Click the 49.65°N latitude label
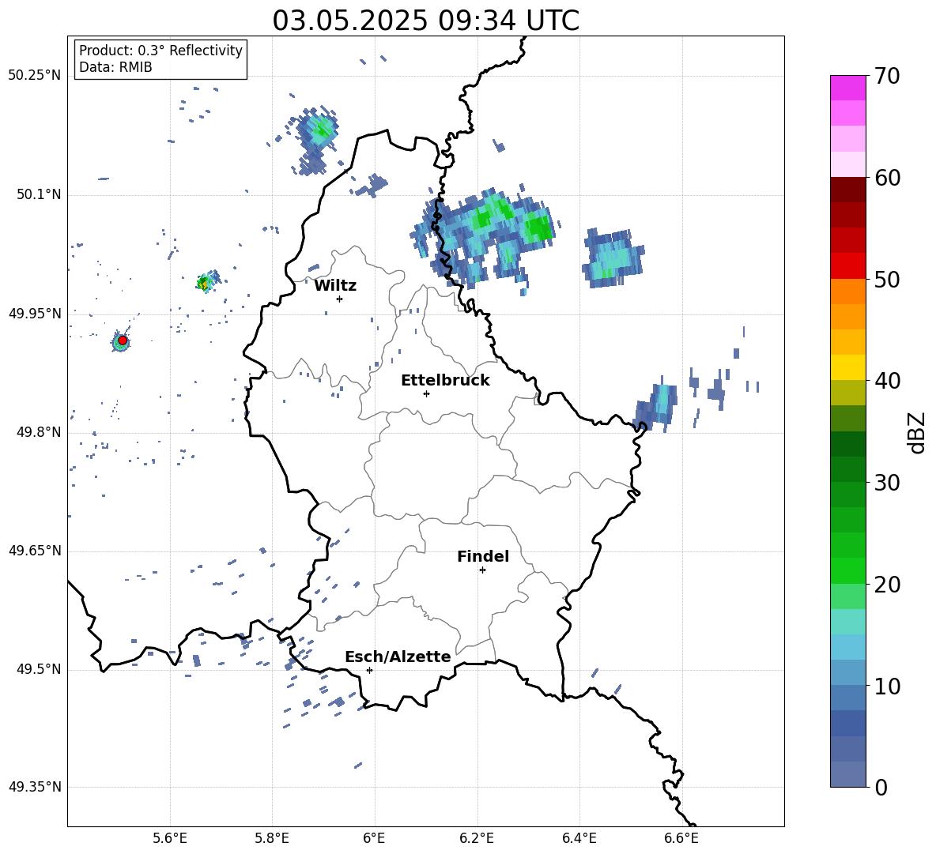 [x=35, y=551]
